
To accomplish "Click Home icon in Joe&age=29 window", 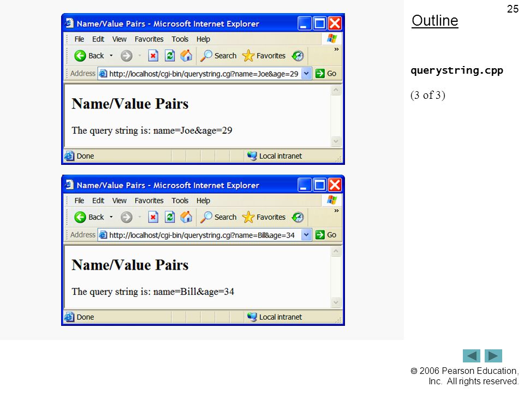I will click(186, 56).
